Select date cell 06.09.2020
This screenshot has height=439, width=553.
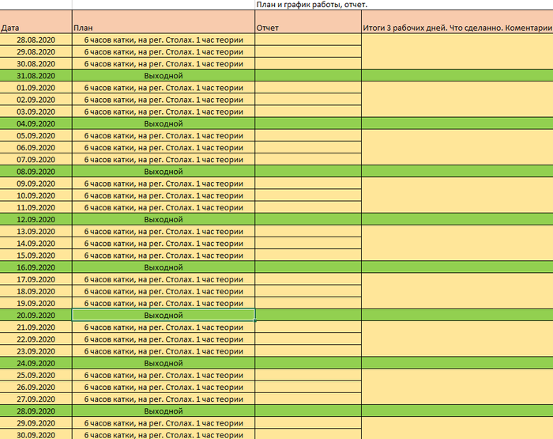pyautogui.click(x=36, y=148)
